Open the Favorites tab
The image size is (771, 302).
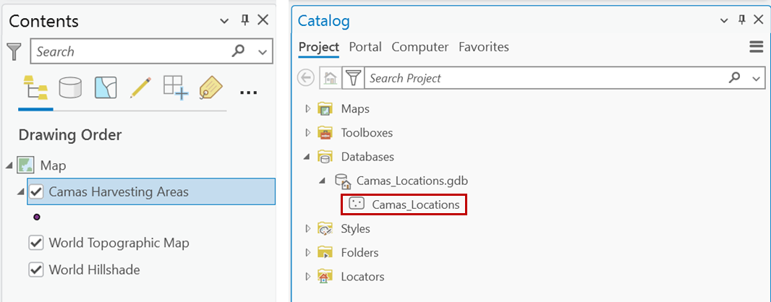click(484, 47)
